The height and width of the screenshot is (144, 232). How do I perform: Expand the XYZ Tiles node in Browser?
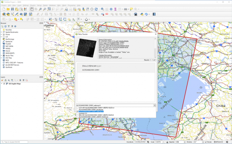point(2,58)
